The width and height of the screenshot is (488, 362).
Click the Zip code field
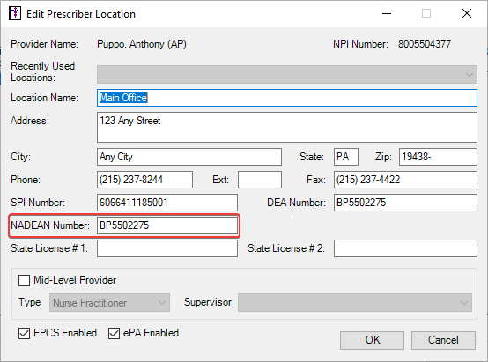point(438,157)
